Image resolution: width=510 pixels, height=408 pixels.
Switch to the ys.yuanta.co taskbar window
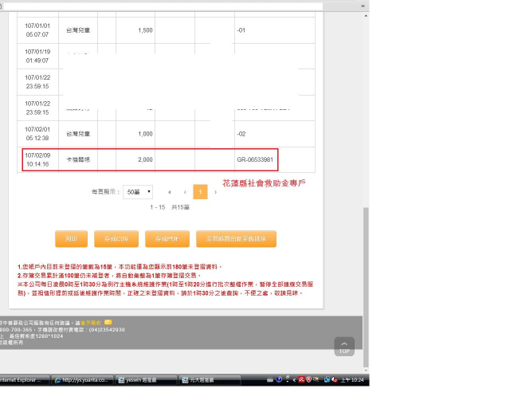[82, 380]
